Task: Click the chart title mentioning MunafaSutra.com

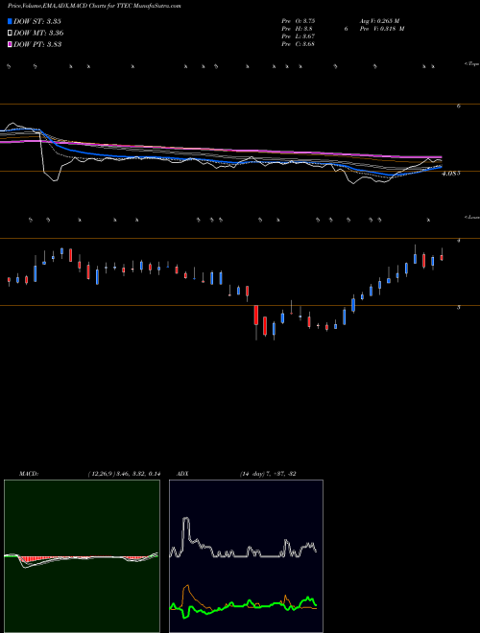Action: pos(94,6)
